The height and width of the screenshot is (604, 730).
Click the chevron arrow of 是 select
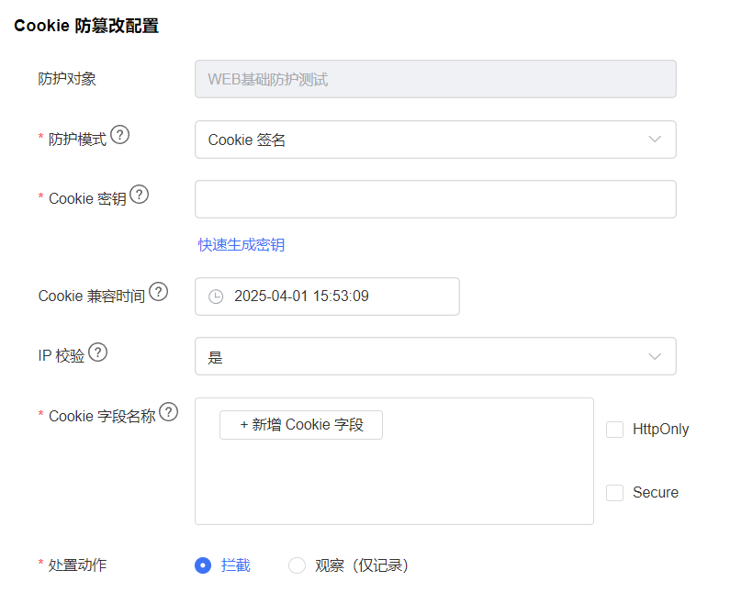click(x=655, y=356)
